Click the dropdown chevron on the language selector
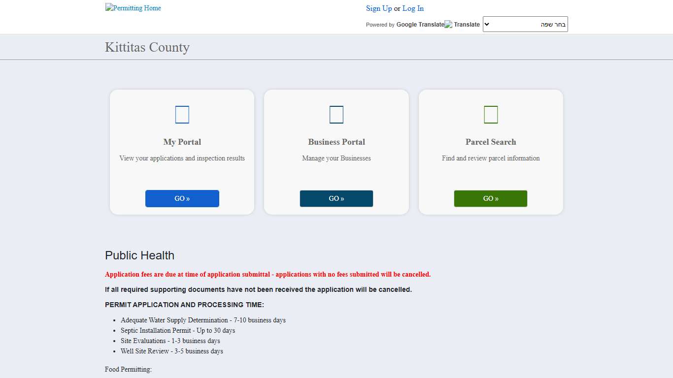 pyautogui.click(x=486, y=24)
